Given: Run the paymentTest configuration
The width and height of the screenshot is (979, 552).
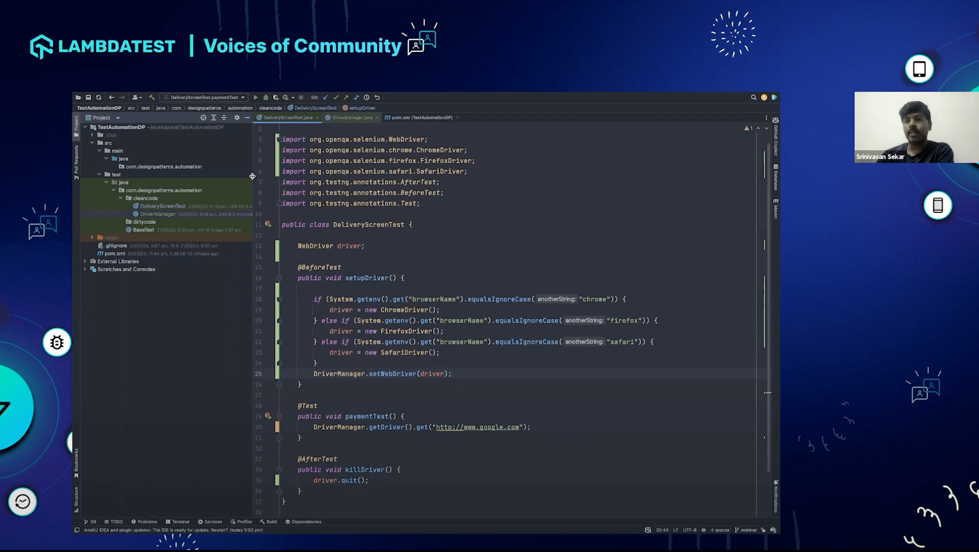Looking at the screenshot, I should 256,97.
